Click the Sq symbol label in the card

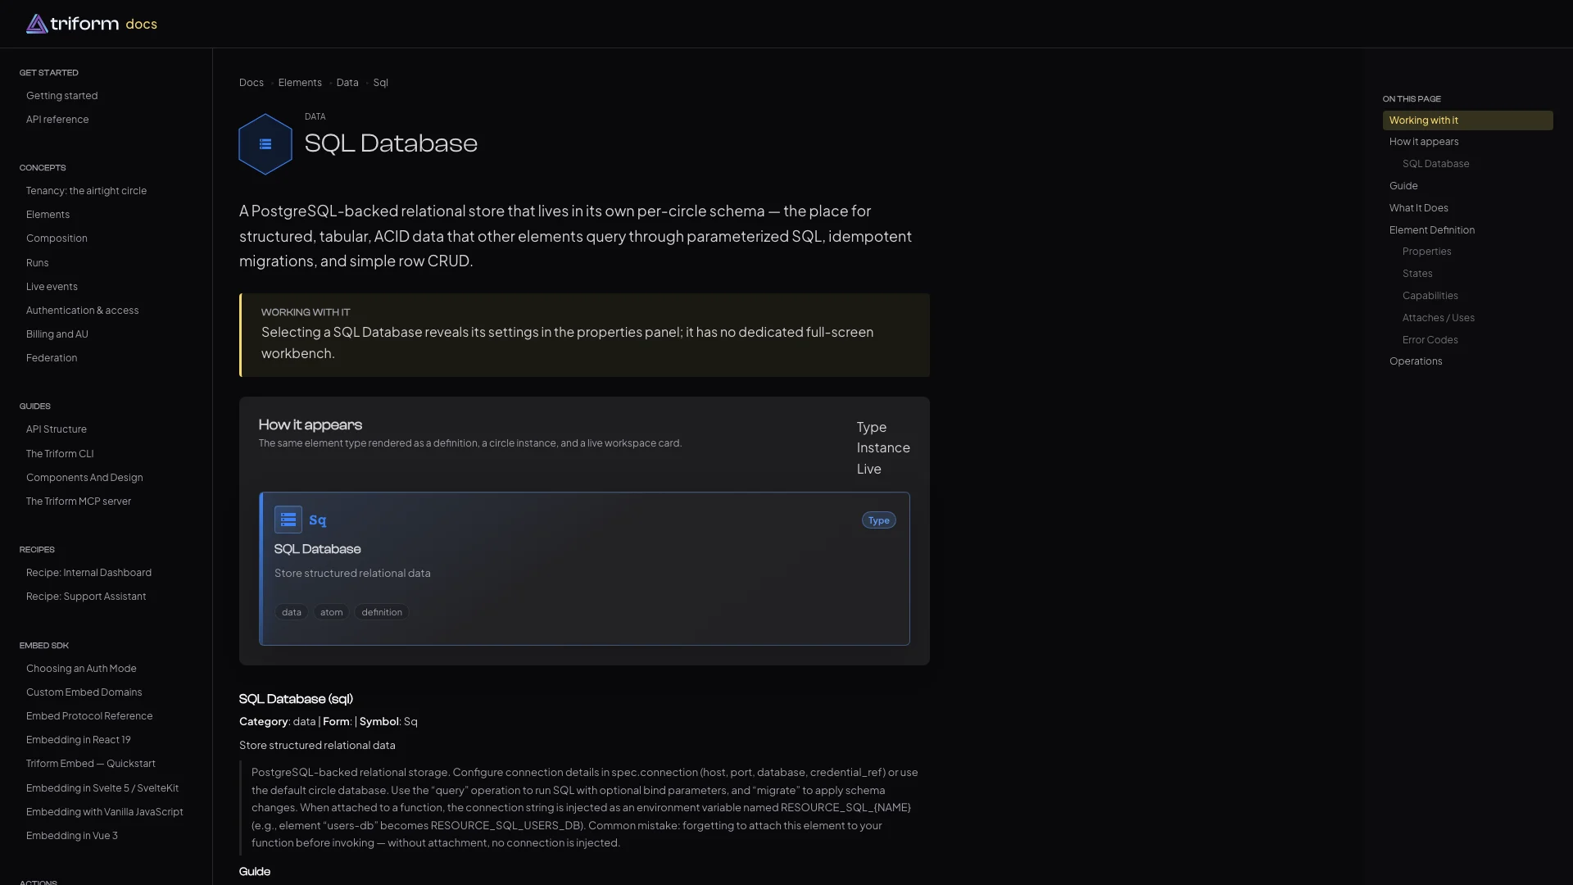click(x=318, y=520)
